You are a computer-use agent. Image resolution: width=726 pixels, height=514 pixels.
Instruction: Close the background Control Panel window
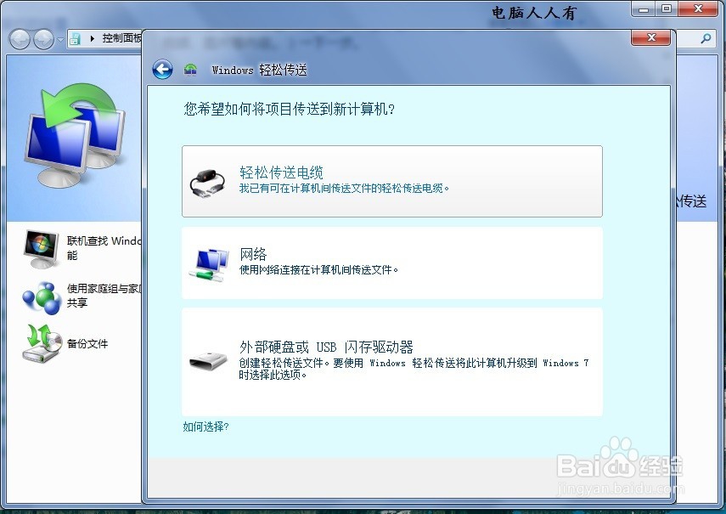coord(698,8)
